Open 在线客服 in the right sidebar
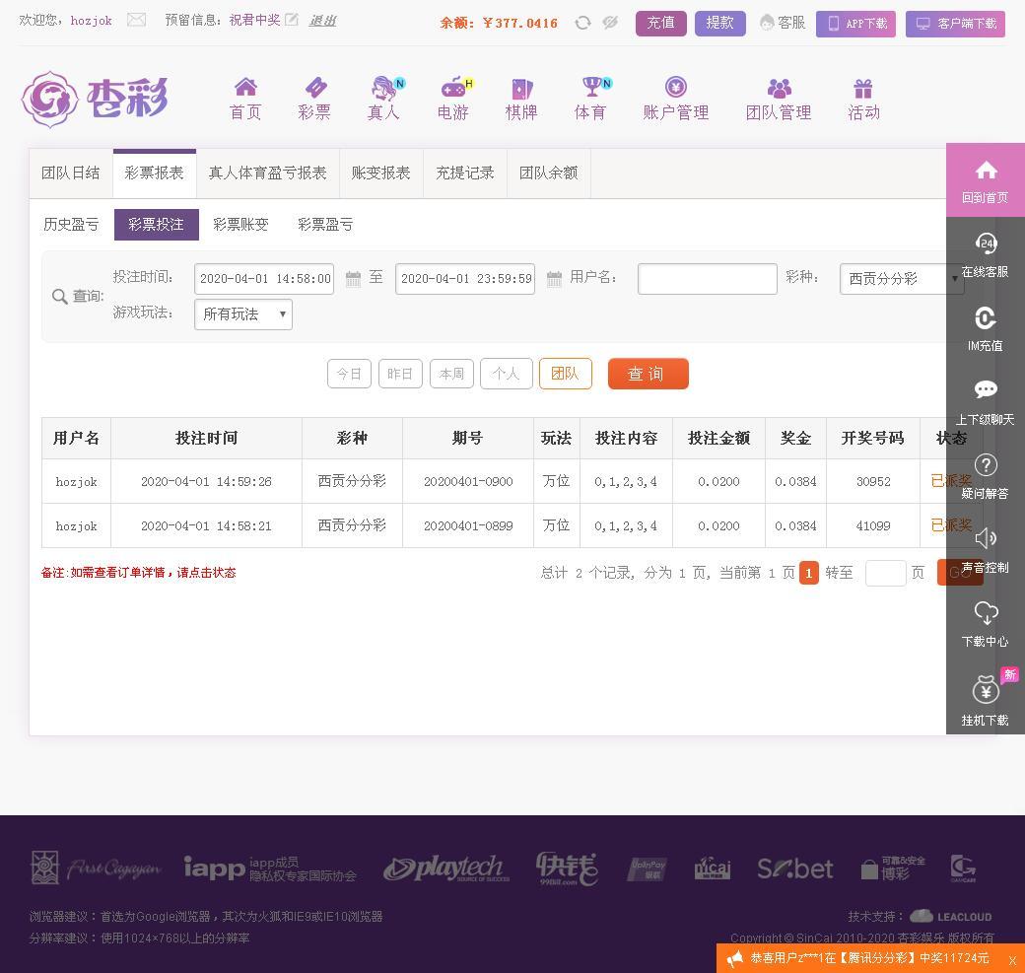Image resolution: width=1025 pixels, height=973 pixels. pyautogui.click(x=986, y=254)
